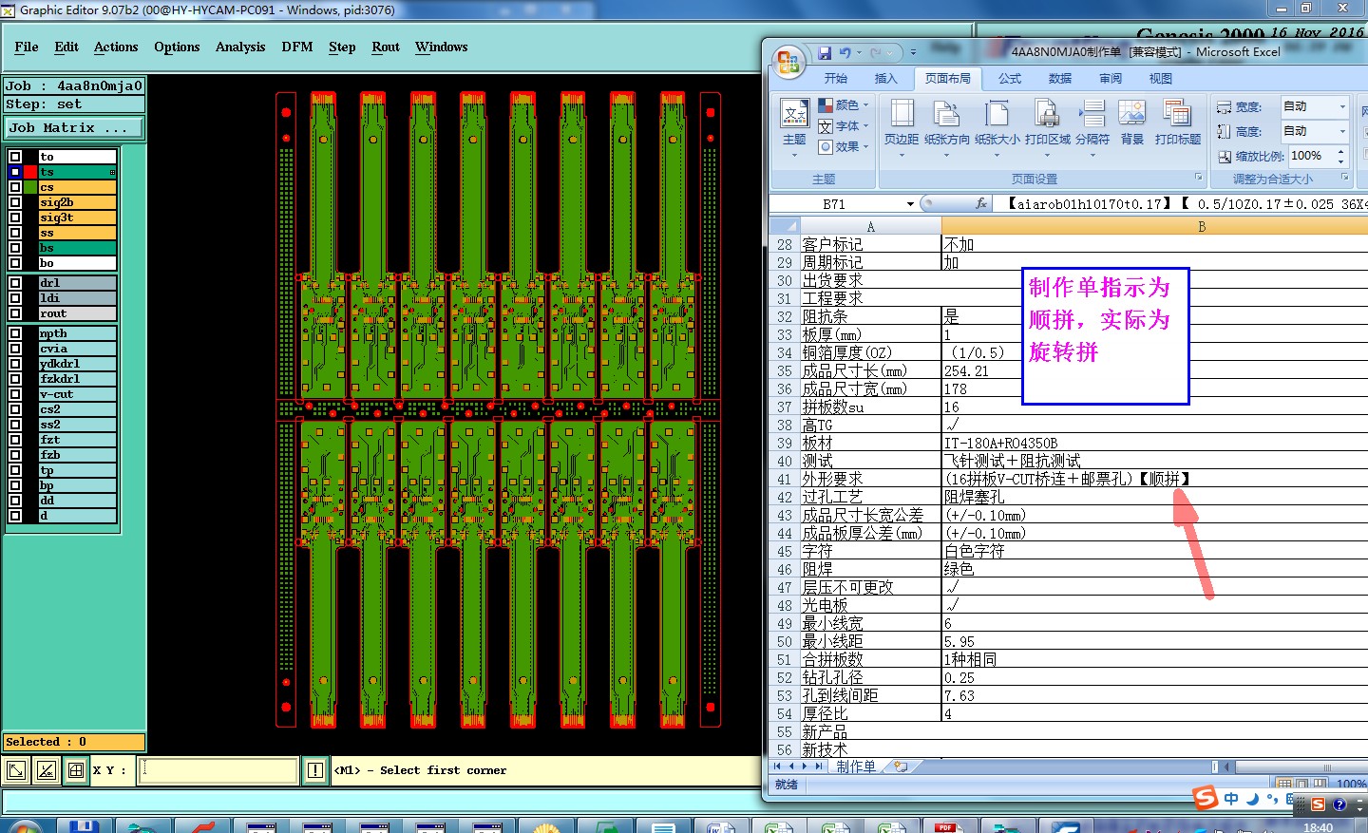Viewport: 1368px width, 833px height.
Task: Open the Rout menu in Graphic Editor
Action: [386, 47]
